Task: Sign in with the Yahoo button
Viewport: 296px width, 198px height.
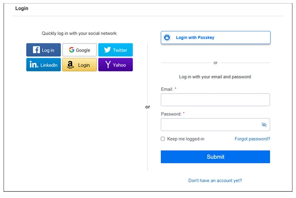Action: click(x=115, y=65)
